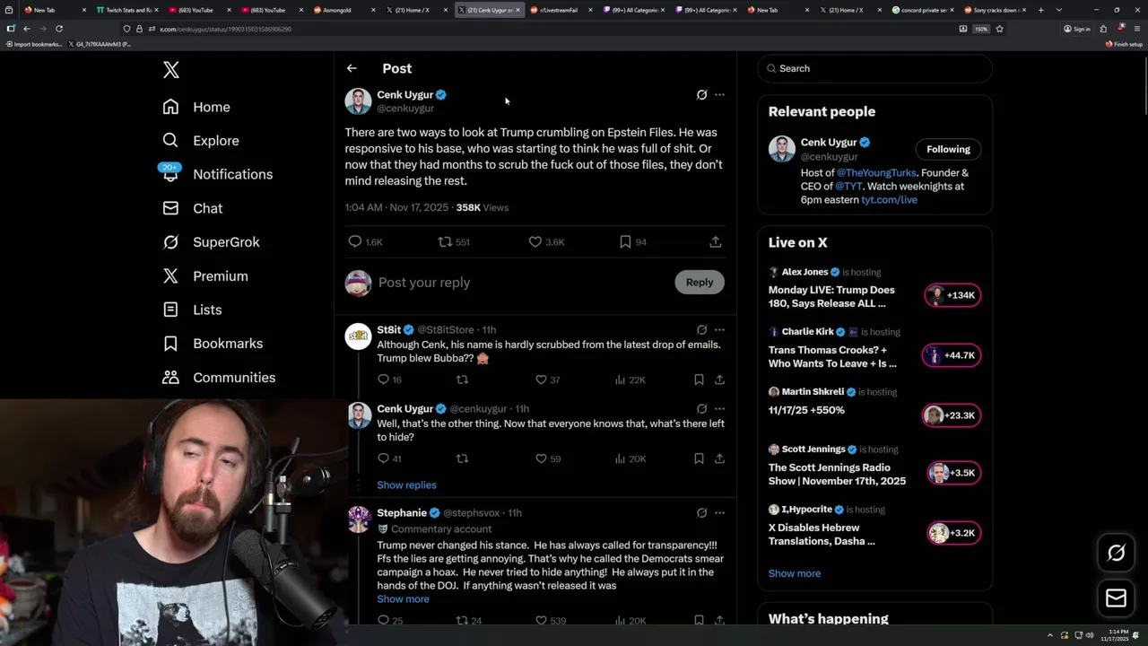Viewport: 1148px width, 646px height.
Task: Click Grok icon on Cenk Uygur's main post
Action: coord(701,94)
